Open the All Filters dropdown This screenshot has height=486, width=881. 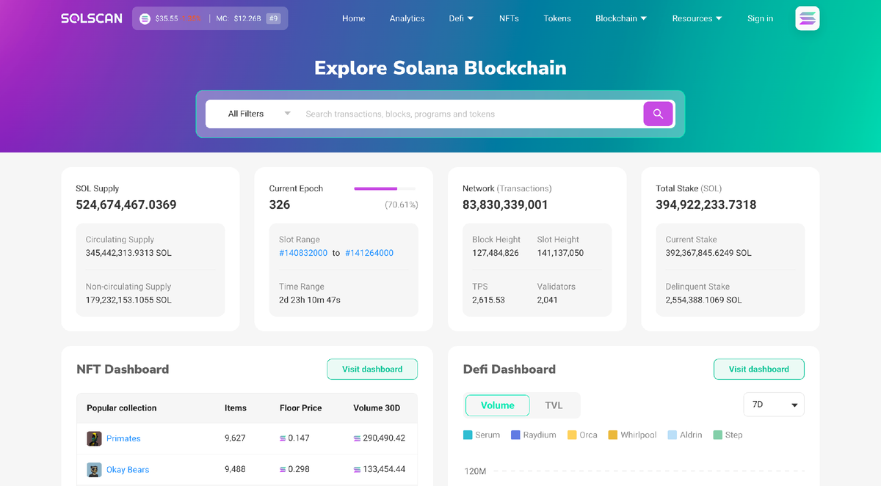pyautogui.click(x=259, y=114)
